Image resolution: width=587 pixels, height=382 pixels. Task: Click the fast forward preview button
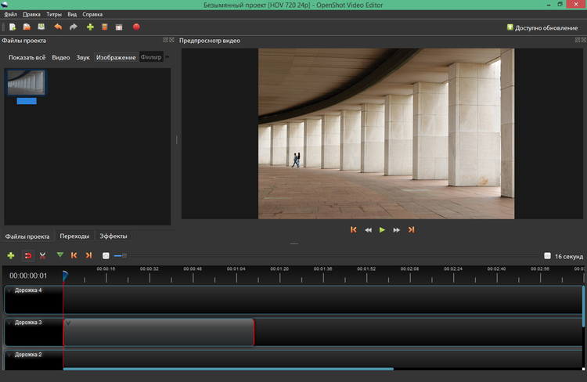pos(397,230)
